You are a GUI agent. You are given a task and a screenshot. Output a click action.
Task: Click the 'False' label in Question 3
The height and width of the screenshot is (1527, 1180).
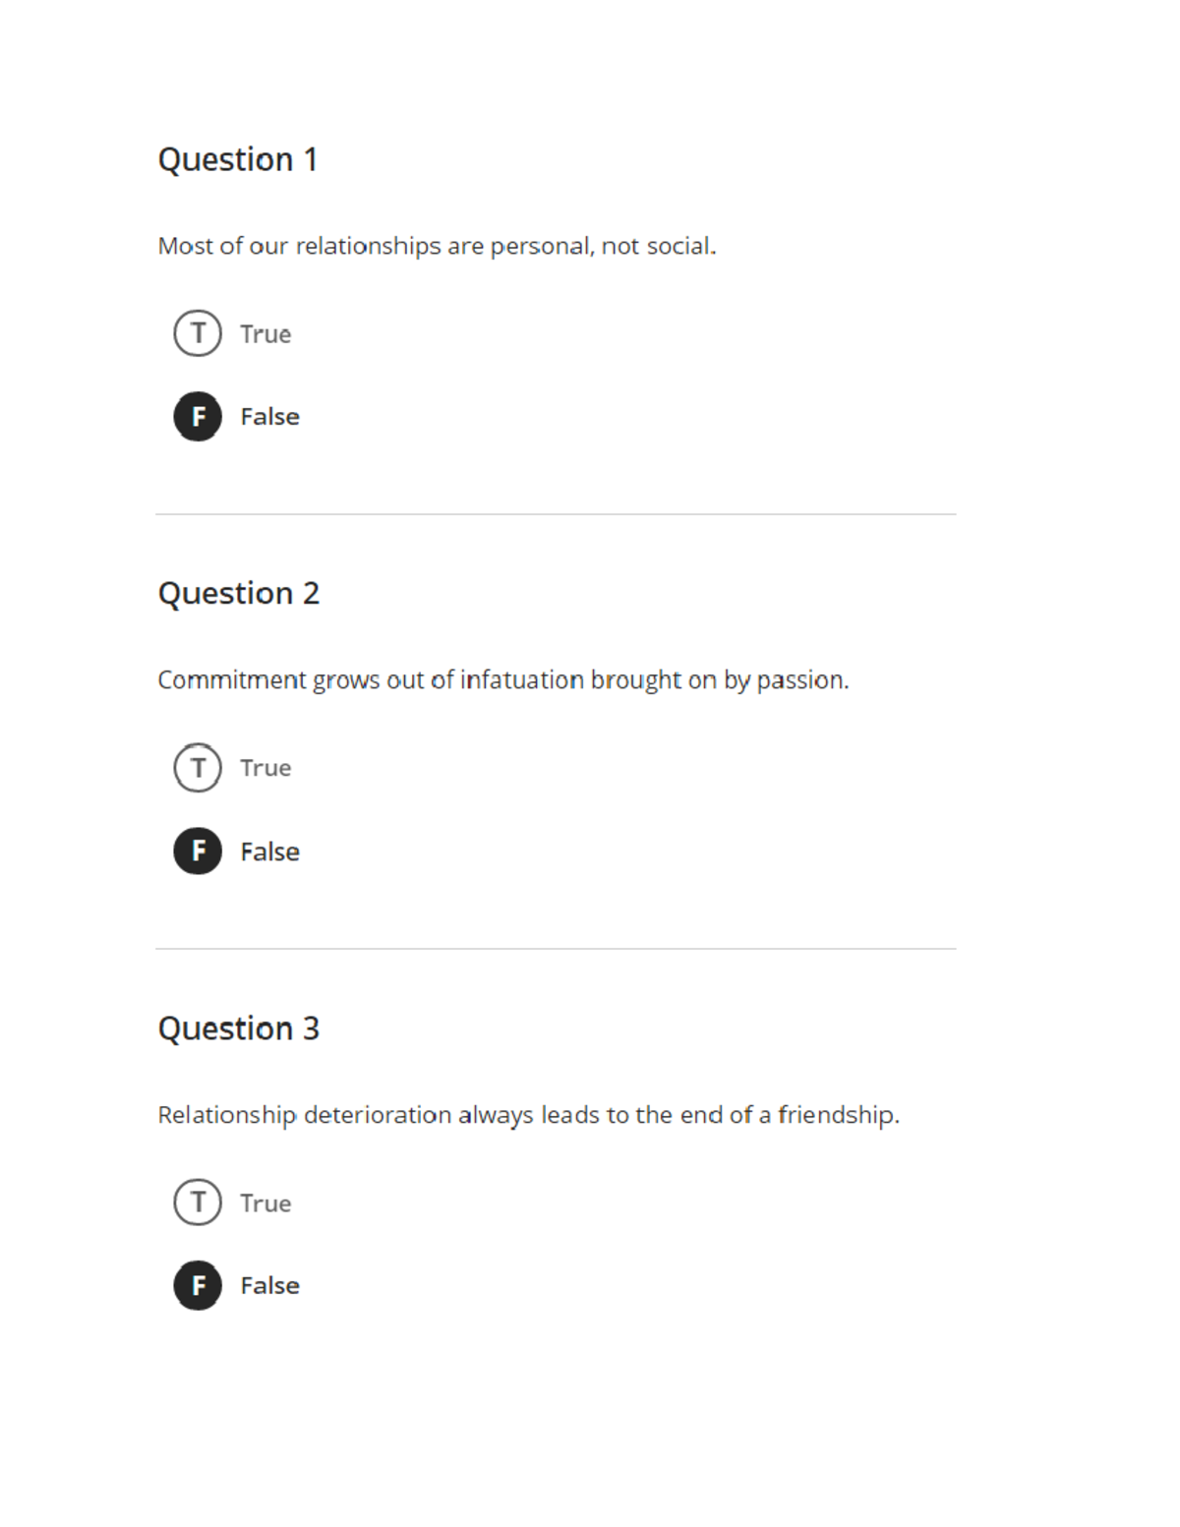point(269,1286)
